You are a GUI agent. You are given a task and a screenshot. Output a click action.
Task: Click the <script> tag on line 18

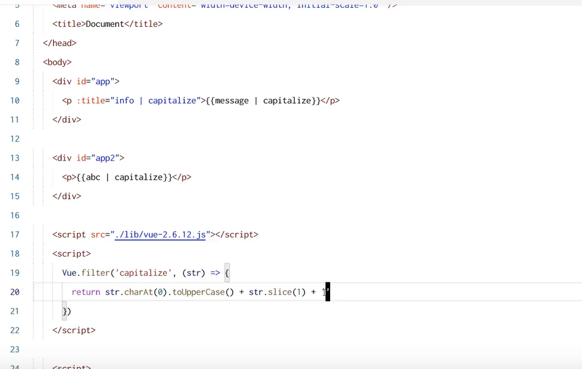(72, 253)
